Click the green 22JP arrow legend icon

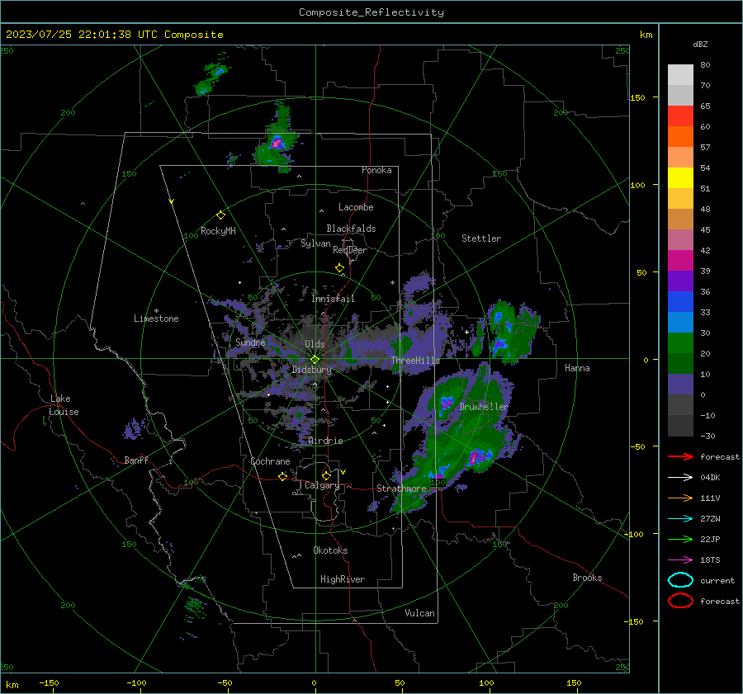click(680, 539)
